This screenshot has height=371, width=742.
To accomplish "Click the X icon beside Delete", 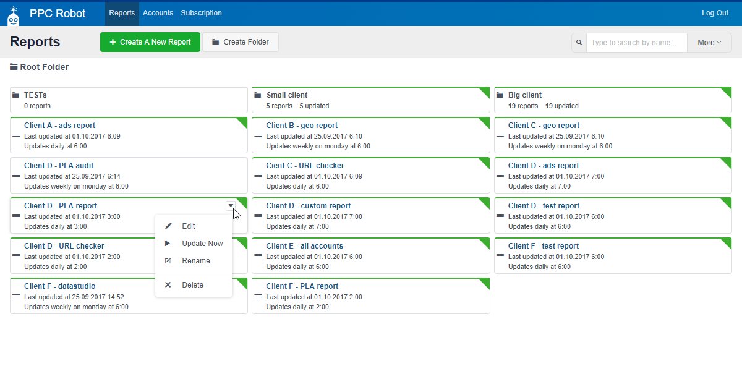I will (168, 285).
